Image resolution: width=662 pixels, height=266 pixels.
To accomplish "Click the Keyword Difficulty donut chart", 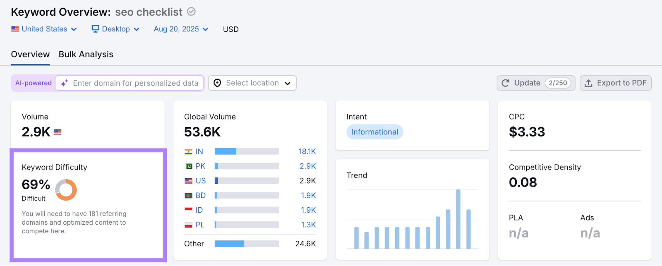I will tap(66, 190).
